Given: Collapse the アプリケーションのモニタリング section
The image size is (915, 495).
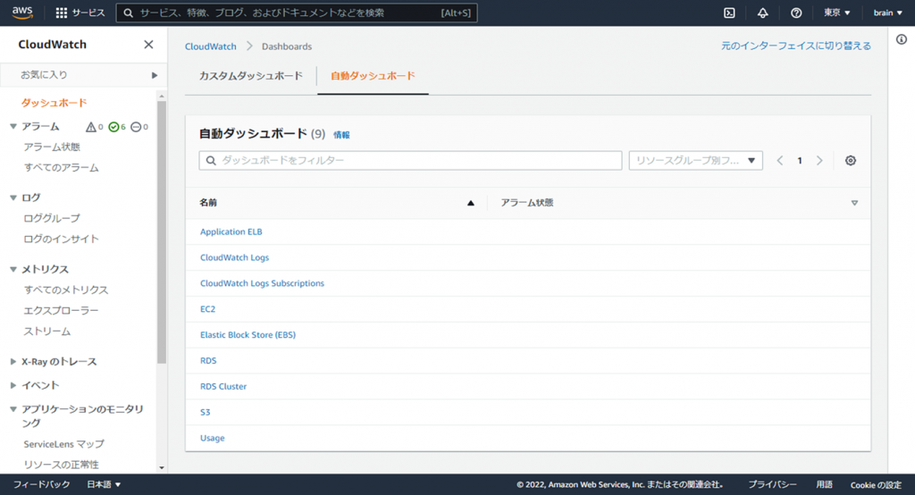Looking at the screenshot, I should [x=13, y=409].
